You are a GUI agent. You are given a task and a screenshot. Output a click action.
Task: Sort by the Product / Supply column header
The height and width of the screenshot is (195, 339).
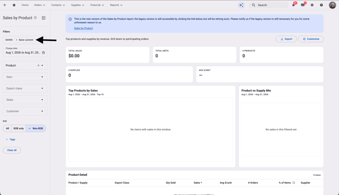click(78, 183)
